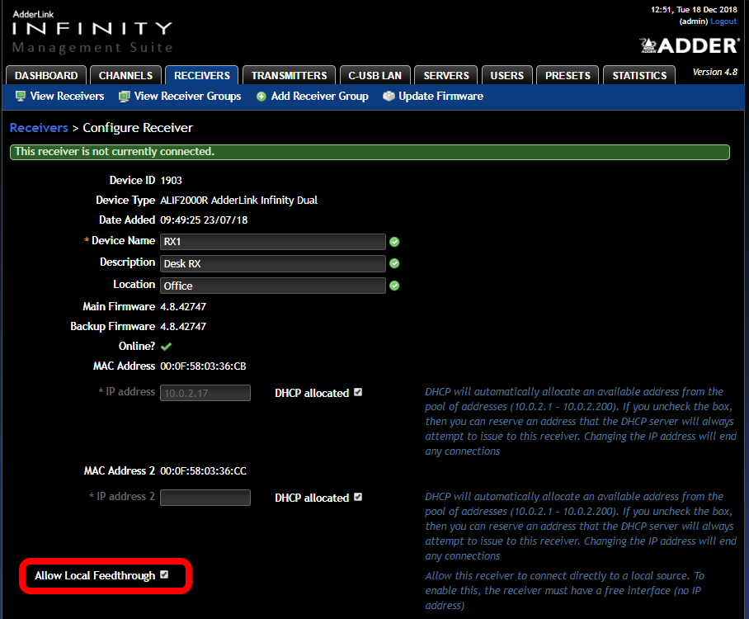This screenshot has width=749, height=619.
Task: Open the Dashboard tab
Action: (46, 76)
